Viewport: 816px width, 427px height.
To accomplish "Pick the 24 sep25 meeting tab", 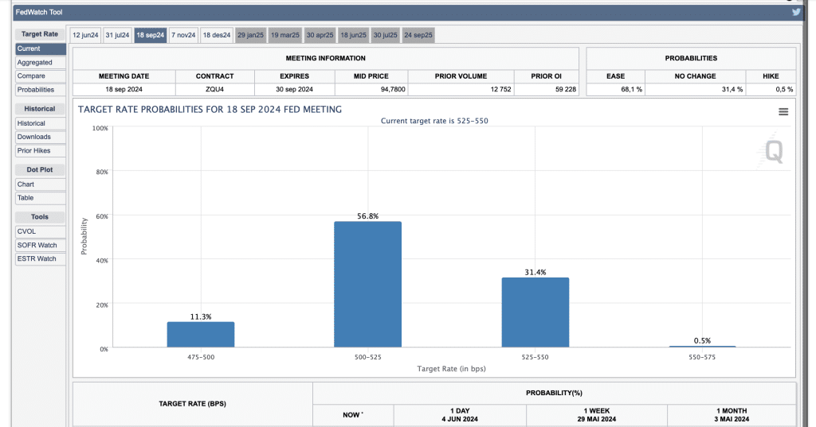I will 418,35.
